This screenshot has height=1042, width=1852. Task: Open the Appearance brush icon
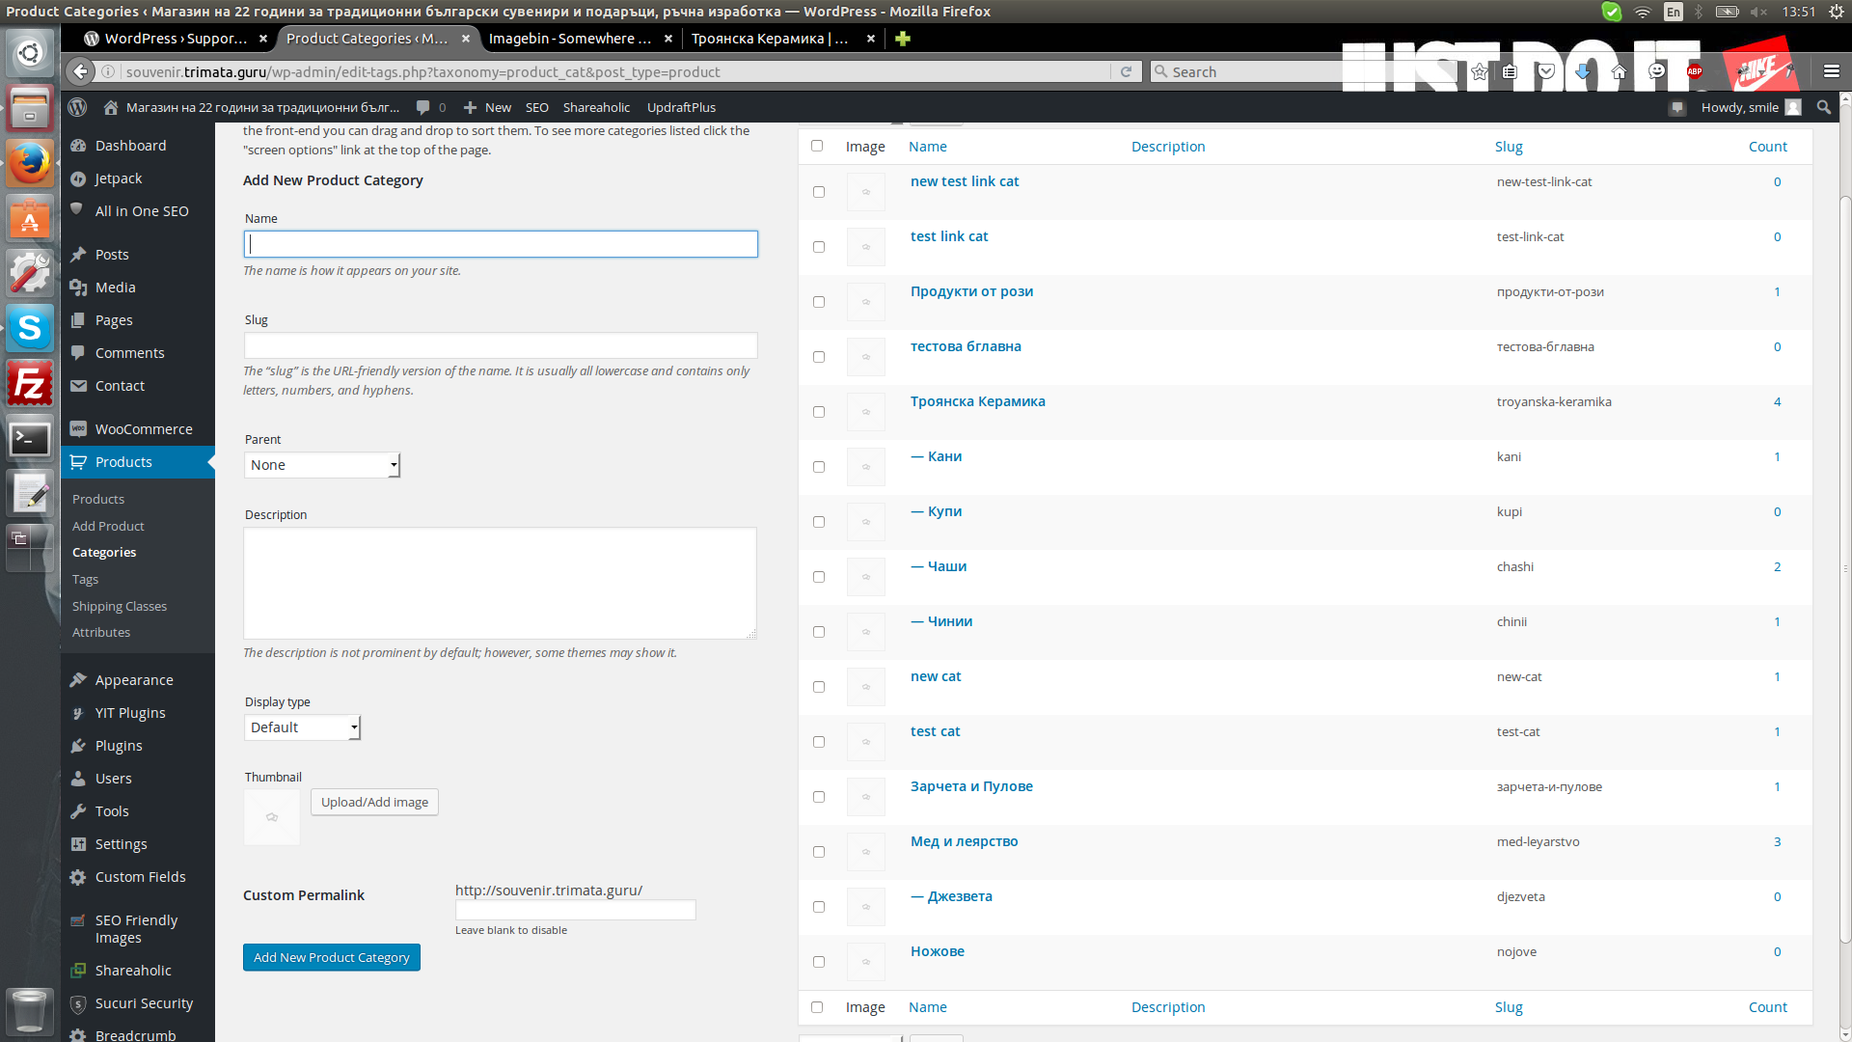pos(78,680)
